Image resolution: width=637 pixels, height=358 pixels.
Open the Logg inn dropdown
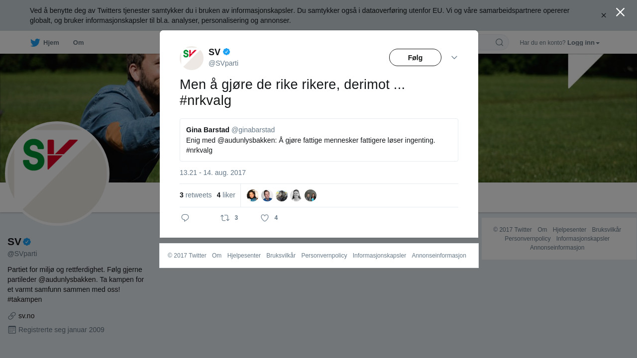pyautogui.click(x=583, y=43)
